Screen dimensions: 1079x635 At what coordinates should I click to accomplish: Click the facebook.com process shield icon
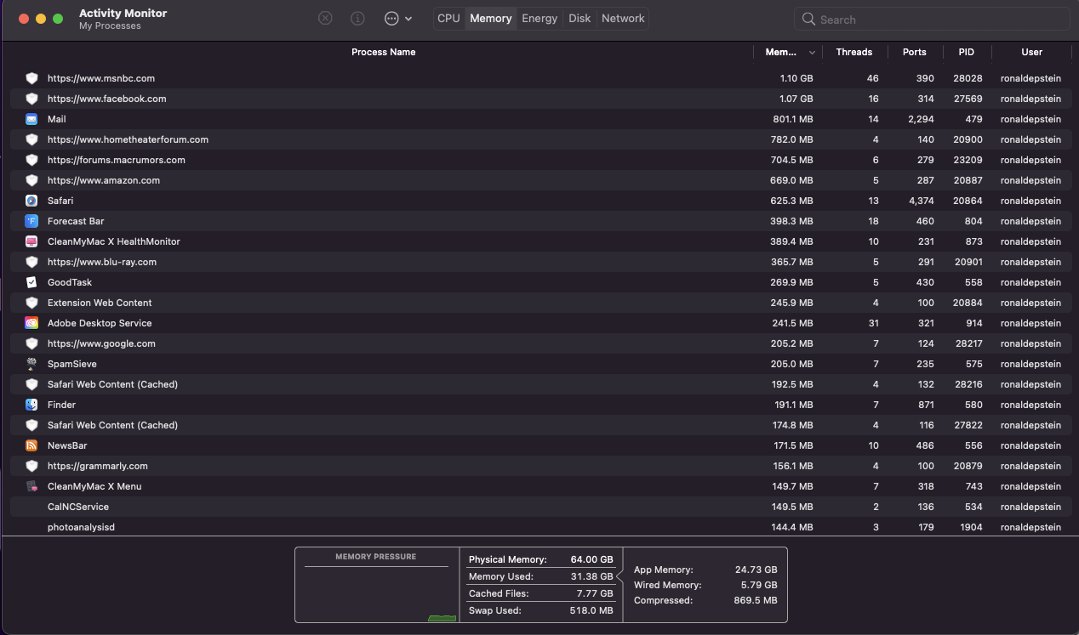point(31,99)
